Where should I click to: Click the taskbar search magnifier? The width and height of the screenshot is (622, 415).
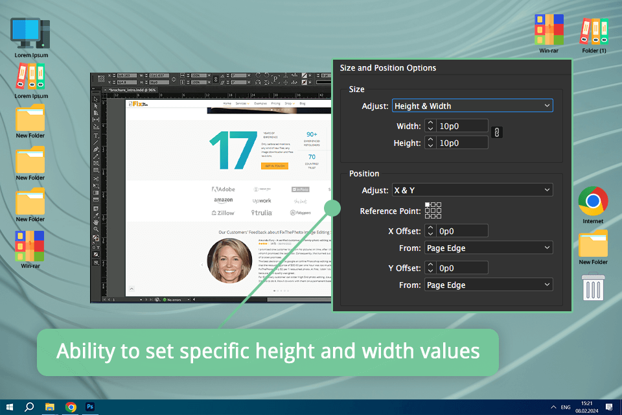coord(29,407)
